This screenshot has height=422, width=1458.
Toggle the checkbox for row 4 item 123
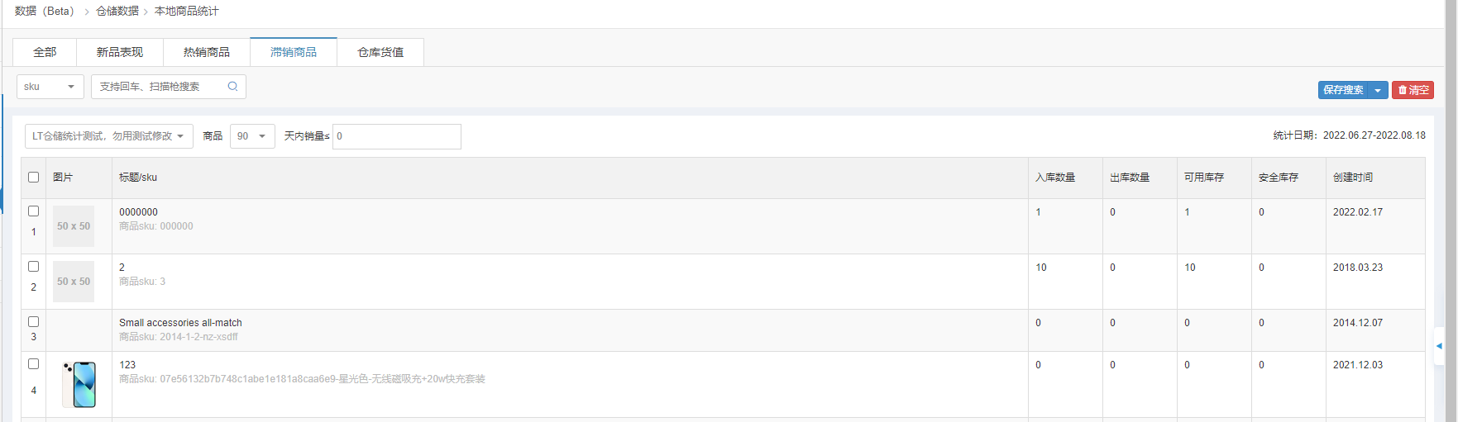[34, 364]
